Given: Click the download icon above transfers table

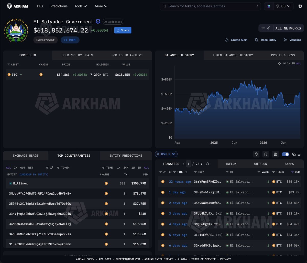Looking at the screenshot, I should click(x=299, y=154).
